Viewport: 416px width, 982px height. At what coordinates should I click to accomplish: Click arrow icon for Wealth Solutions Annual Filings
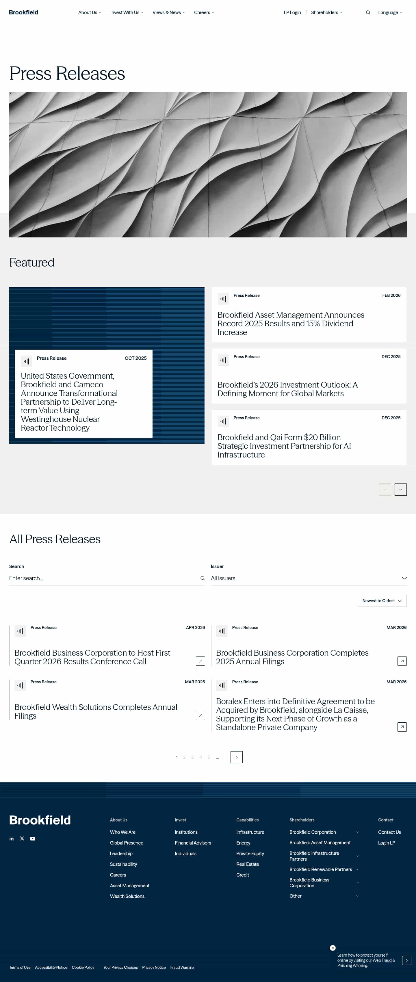click(x=200, y=715)
